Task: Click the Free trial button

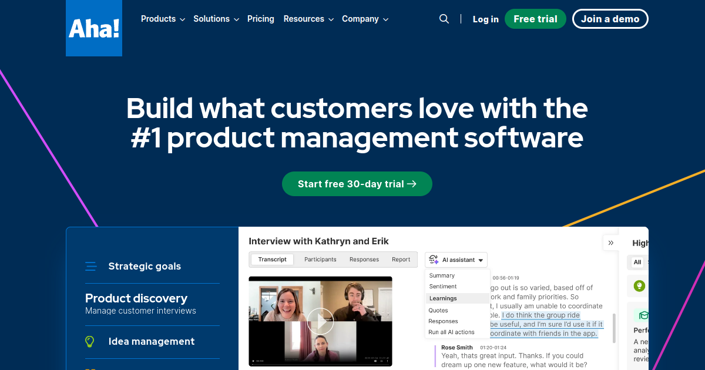Action: click(x=535, y=19)
